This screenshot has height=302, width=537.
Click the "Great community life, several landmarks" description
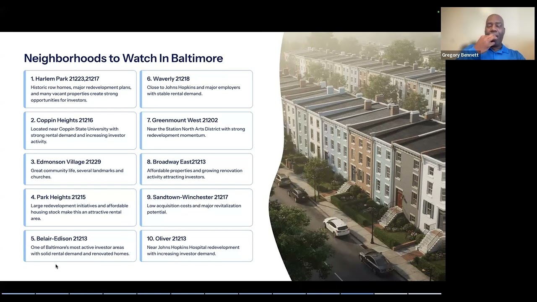[x=77, y=174]
